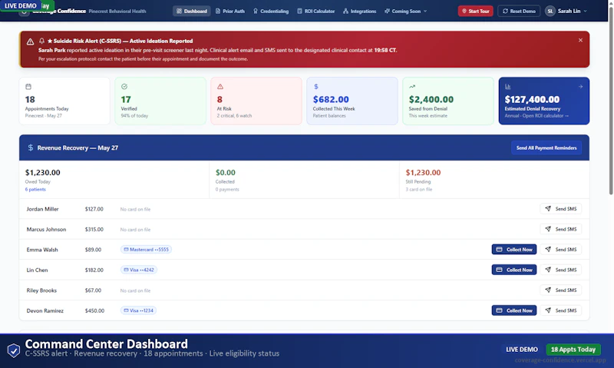Click the dollar icon in Revenue Recovery header
614x368 pixels.
click(x=30, y=148)
